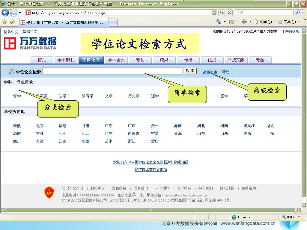Open the 成果 tab
This screenshot has height=230, width=307.
(164, 60)
